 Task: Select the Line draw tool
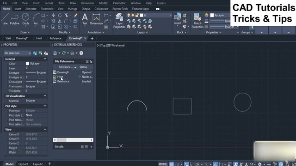point(5,19)
